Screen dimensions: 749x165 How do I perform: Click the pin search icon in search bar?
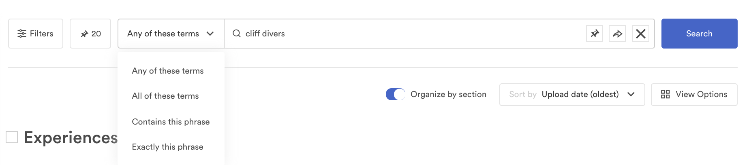point(595,34)
